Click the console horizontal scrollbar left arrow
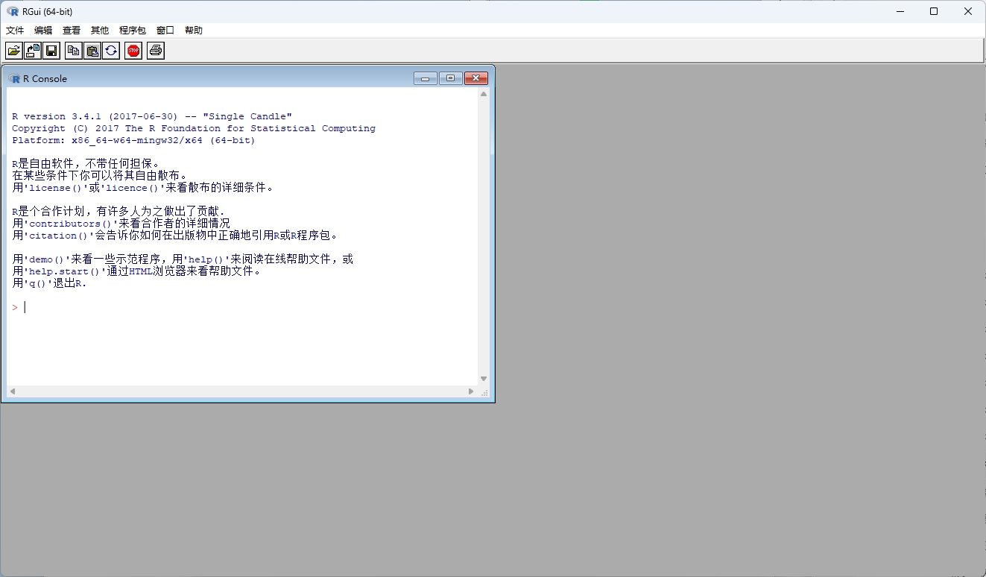Viewport: 986px width, 577px height. [x=13, y=391]
